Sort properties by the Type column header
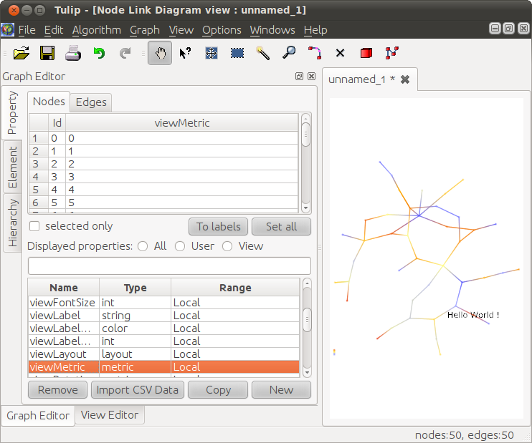Image resolution: width=532 pixels, height=443 pixels. click(x=135, y=288)
